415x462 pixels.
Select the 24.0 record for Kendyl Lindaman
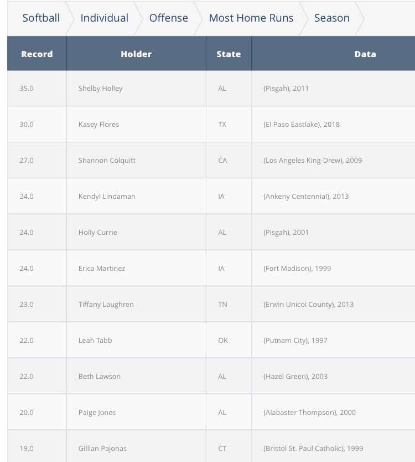point(37,196)
